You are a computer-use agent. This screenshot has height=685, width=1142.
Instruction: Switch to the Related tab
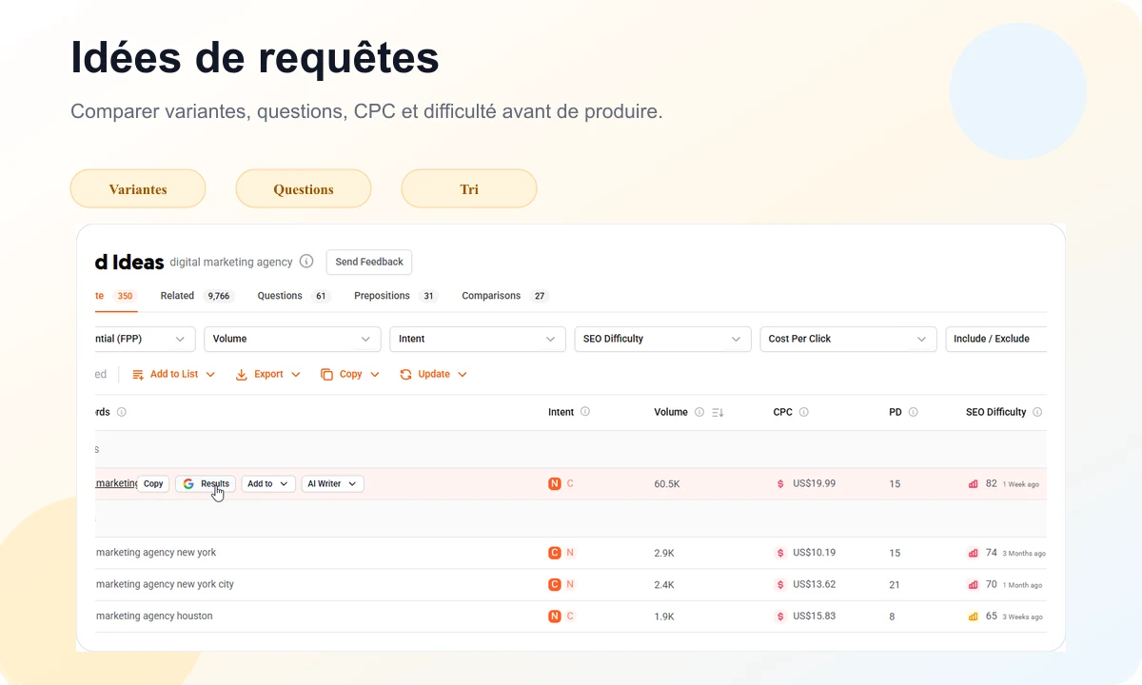point(197,296)
